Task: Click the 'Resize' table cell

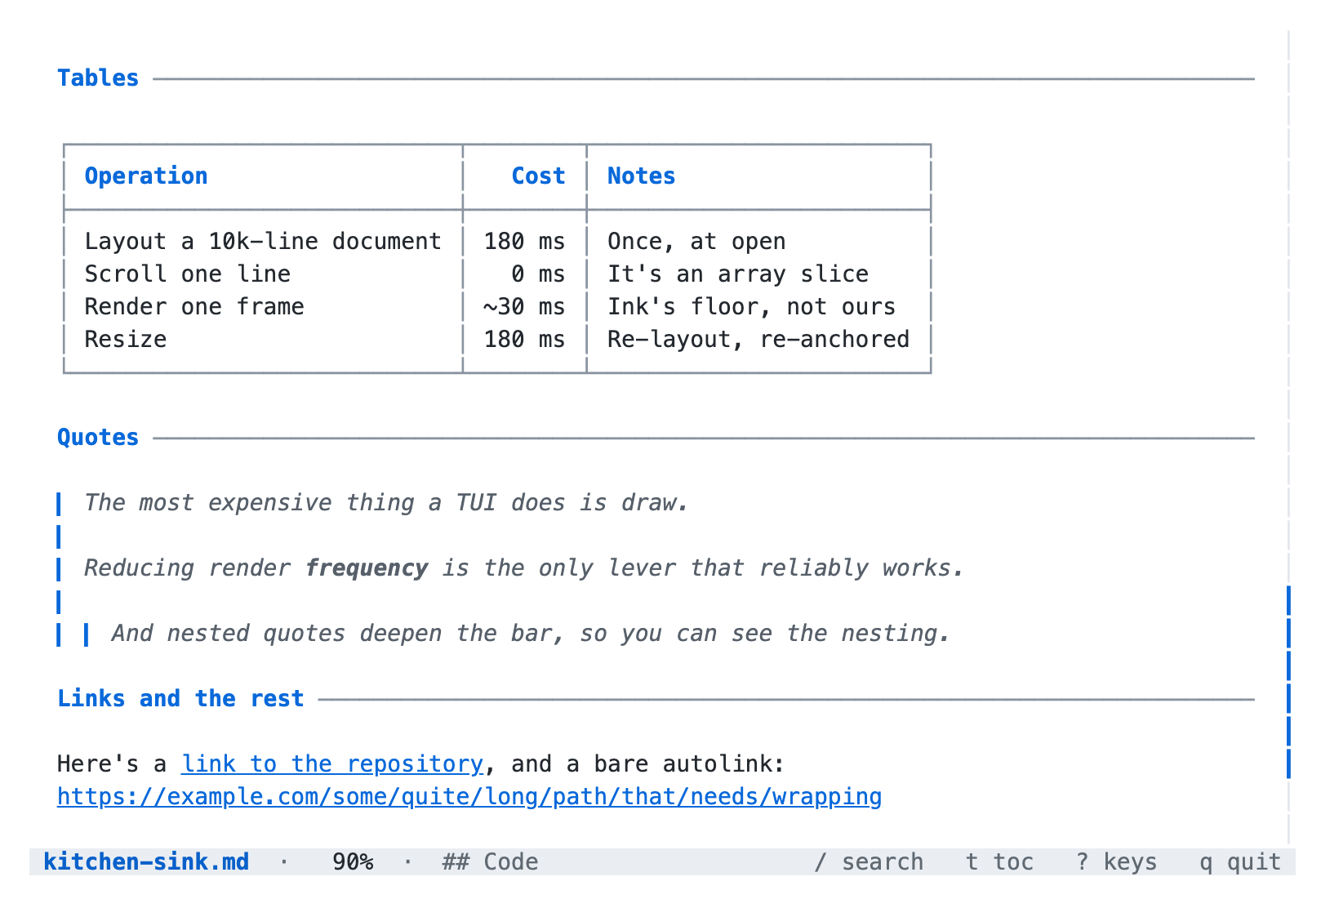Action: tap(126, 340)
